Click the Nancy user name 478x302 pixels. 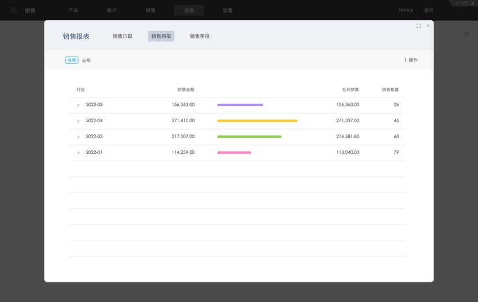point(406,10)
